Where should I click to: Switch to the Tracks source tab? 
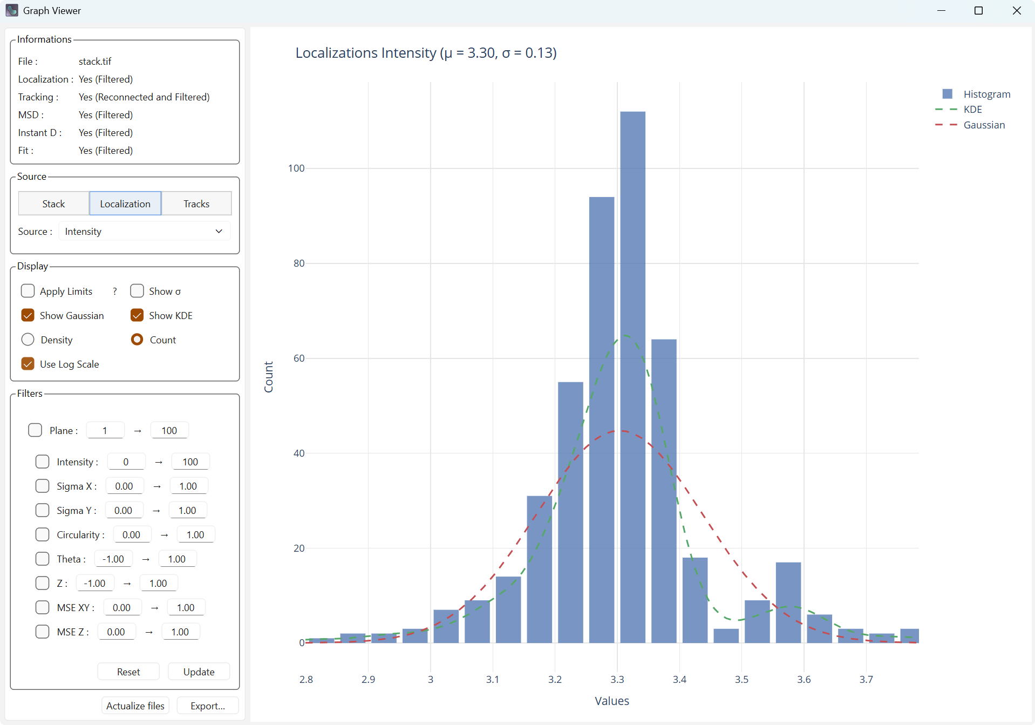[196, 204]
